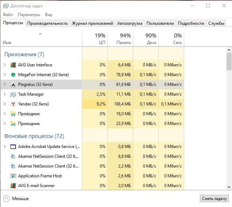Viewport: 232px width, 207px height.
Task: Select the AVG E-mail Scanner process name
Action: 36,186
